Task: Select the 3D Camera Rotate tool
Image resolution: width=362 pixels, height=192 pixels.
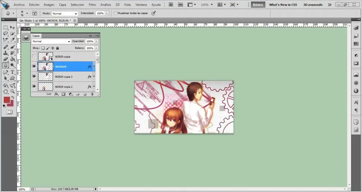Action: tap(12, 86)
